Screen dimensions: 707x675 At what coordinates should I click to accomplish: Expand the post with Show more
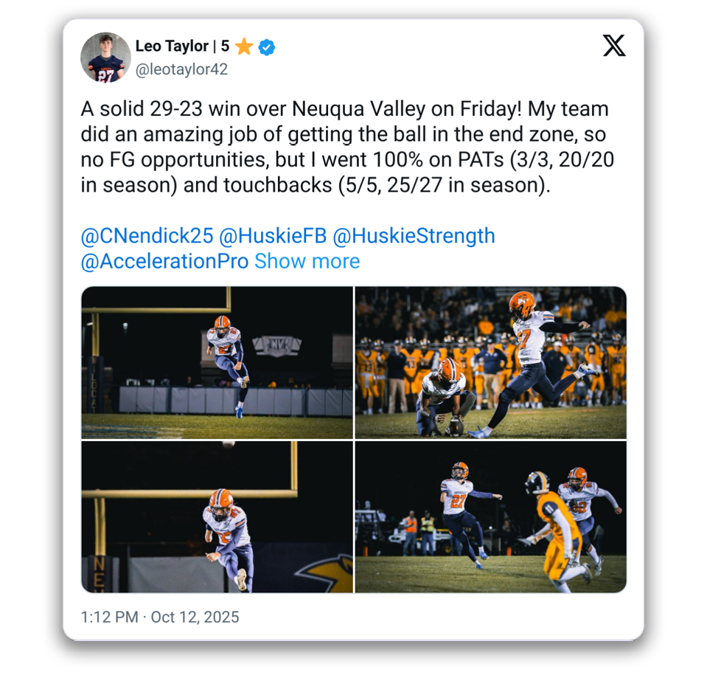[x=307, y=261]
